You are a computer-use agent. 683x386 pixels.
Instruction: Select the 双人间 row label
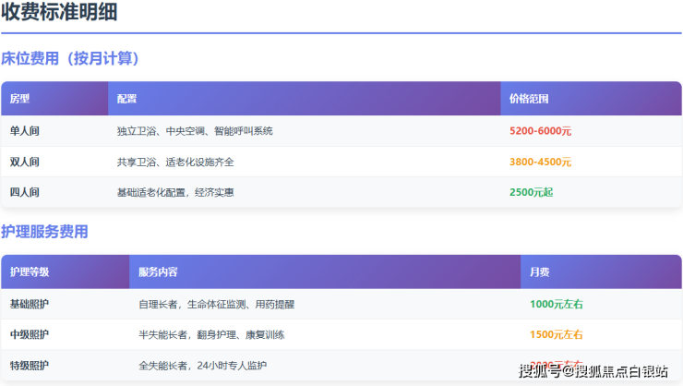click(x=25, y=162)
